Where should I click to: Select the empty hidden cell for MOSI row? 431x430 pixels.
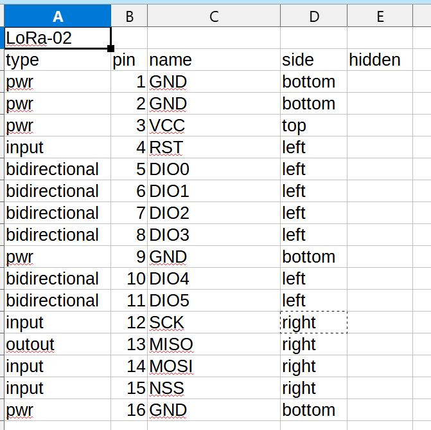pyautogui.click(x=380, y=366)
